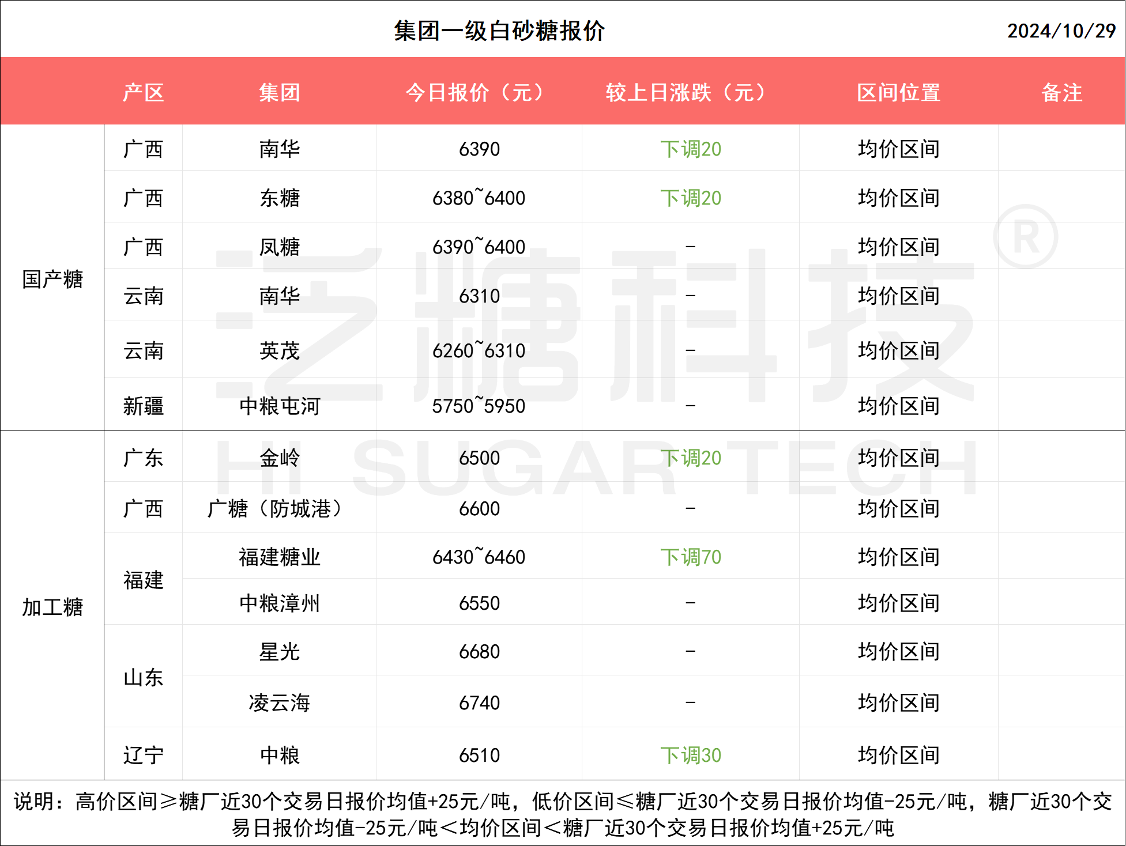Click price 6740 for 凌云海
The image size is (1126, 846).
click(x=479, y=703)
